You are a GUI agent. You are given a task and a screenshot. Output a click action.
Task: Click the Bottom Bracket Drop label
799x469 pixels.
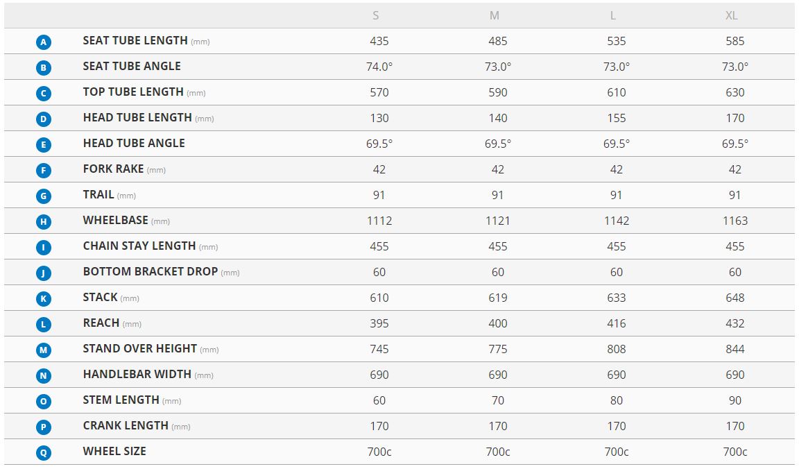tap(150, 271)
